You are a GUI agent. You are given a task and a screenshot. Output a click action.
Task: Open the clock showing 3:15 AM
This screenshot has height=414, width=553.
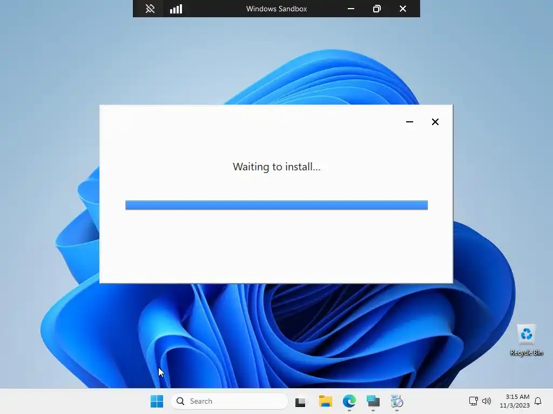pyautogui.click(x=515, y=401)
